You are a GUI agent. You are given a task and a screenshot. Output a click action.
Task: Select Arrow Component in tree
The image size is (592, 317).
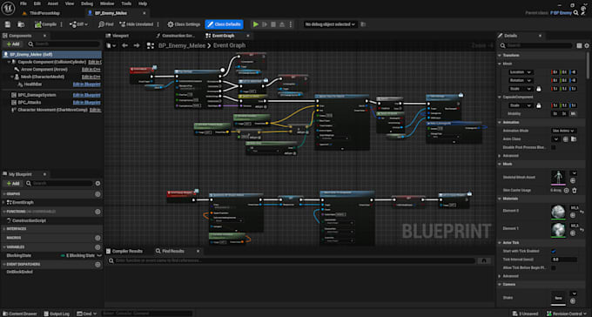tap(44, 70)
